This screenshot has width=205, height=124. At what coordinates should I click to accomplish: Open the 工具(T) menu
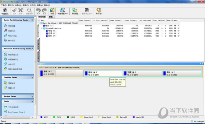point(4,5)
